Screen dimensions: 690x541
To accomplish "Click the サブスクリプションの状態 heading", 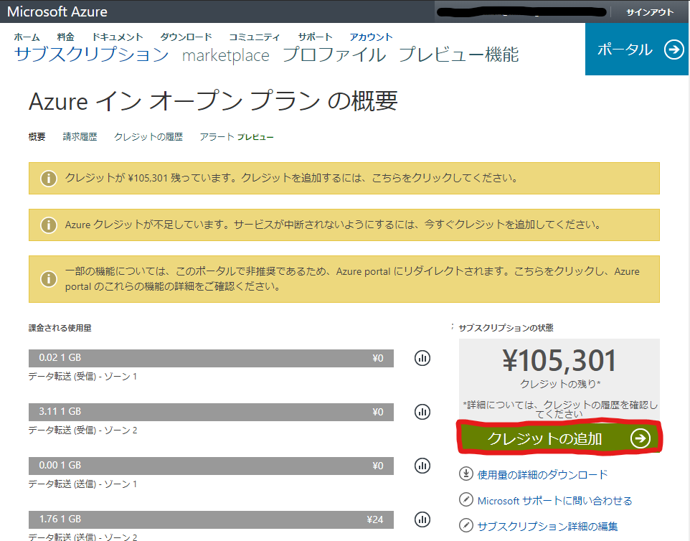I will coord(506,328).
